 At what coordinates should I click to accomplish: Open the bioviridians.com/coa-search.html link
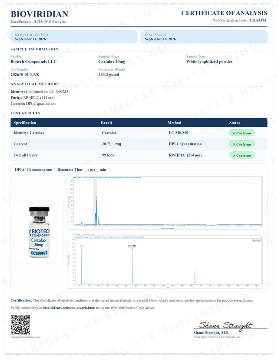click(69, 308)
